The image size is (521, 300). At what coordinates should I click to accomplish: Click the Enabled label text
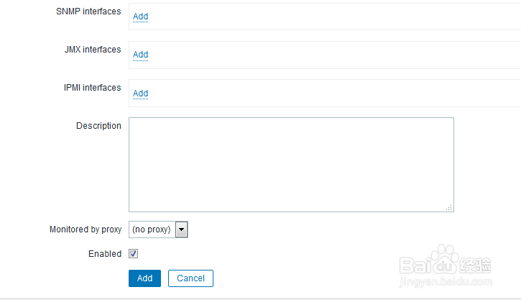[x=105, y=254]
